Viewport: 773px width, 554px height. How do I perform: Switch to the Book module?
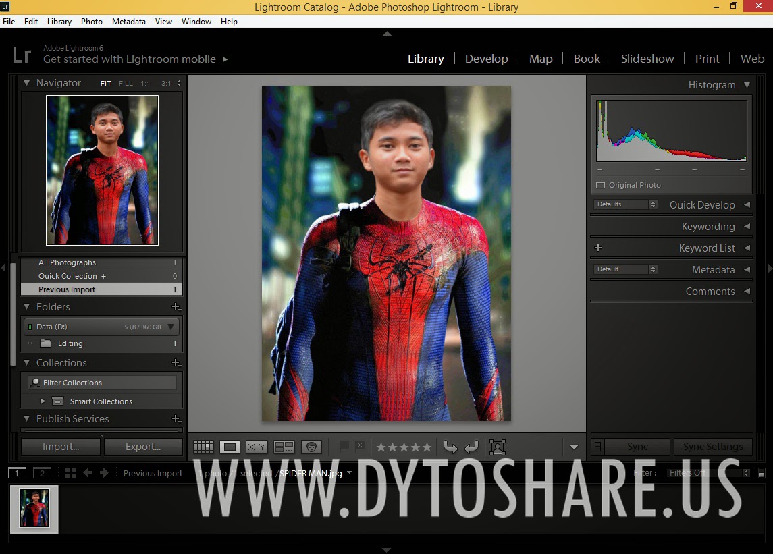[x=587, y=59]
